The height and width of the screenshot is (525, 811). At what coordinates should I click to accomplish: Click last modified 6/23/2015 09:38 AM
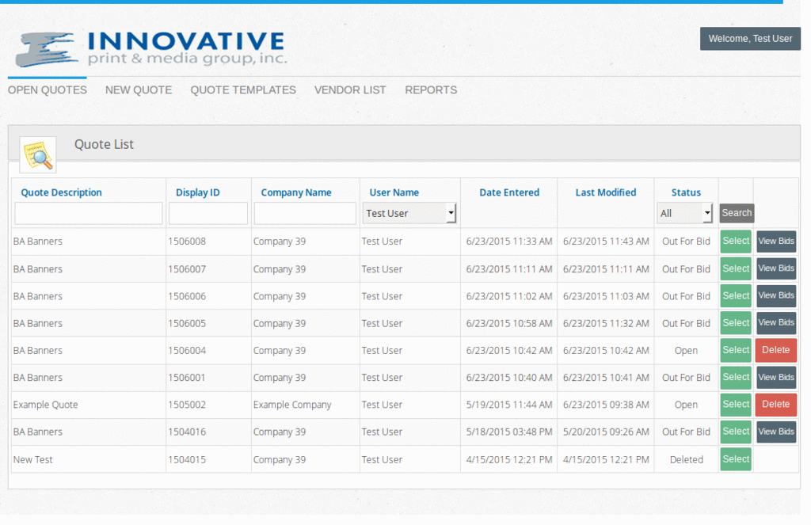pos(606,405)
